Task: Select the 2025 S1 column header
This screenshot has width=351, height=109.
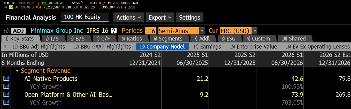Action: pos(197,55)
